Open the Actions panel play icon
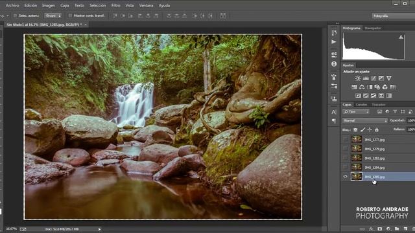This screenshot has height=233, width=415. click(x=334, y=42)
